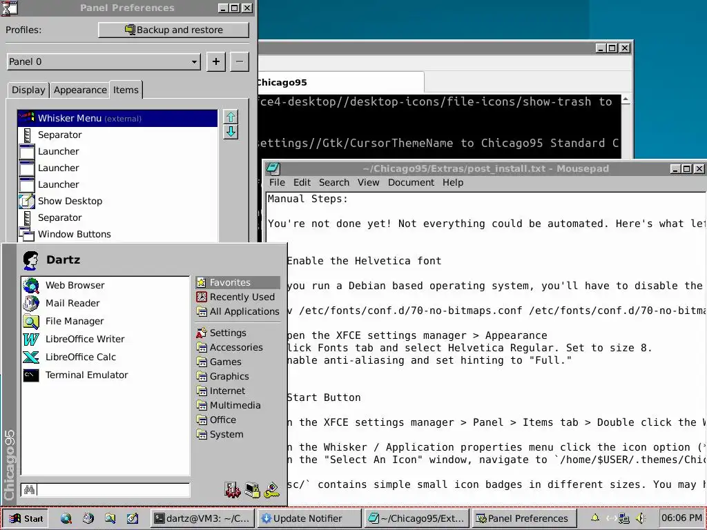Switch to Mousepad Chicago95 taskbar button
The width and height of the screenshot is (707, 530).
(x=416, y=519)
